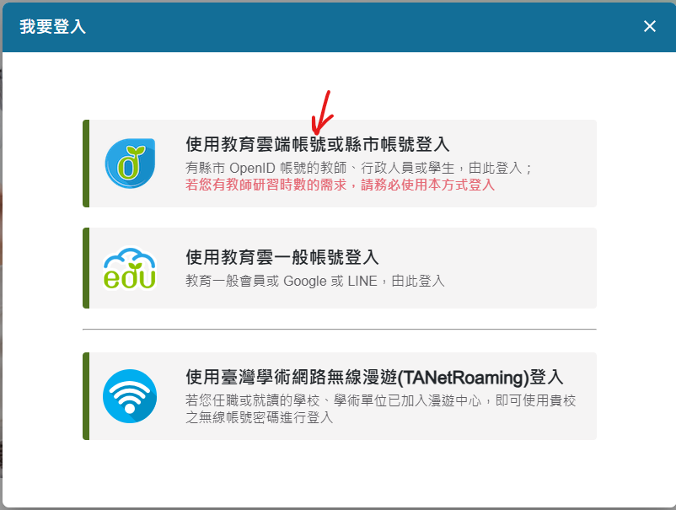The image size is (676, 510).
Task: Click the blue dialog header bar
Action: click(340, 27)
